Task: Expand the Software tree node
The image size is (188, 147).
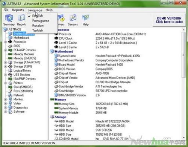Action: click(x=6, y=112)
